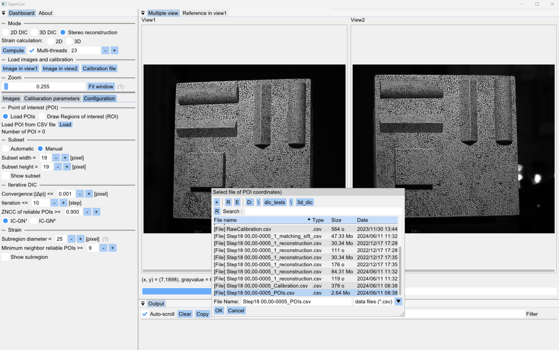559x350 pixels.
Task: Open the data files (*.csv) type dropdown
Action: coord(398,301)
